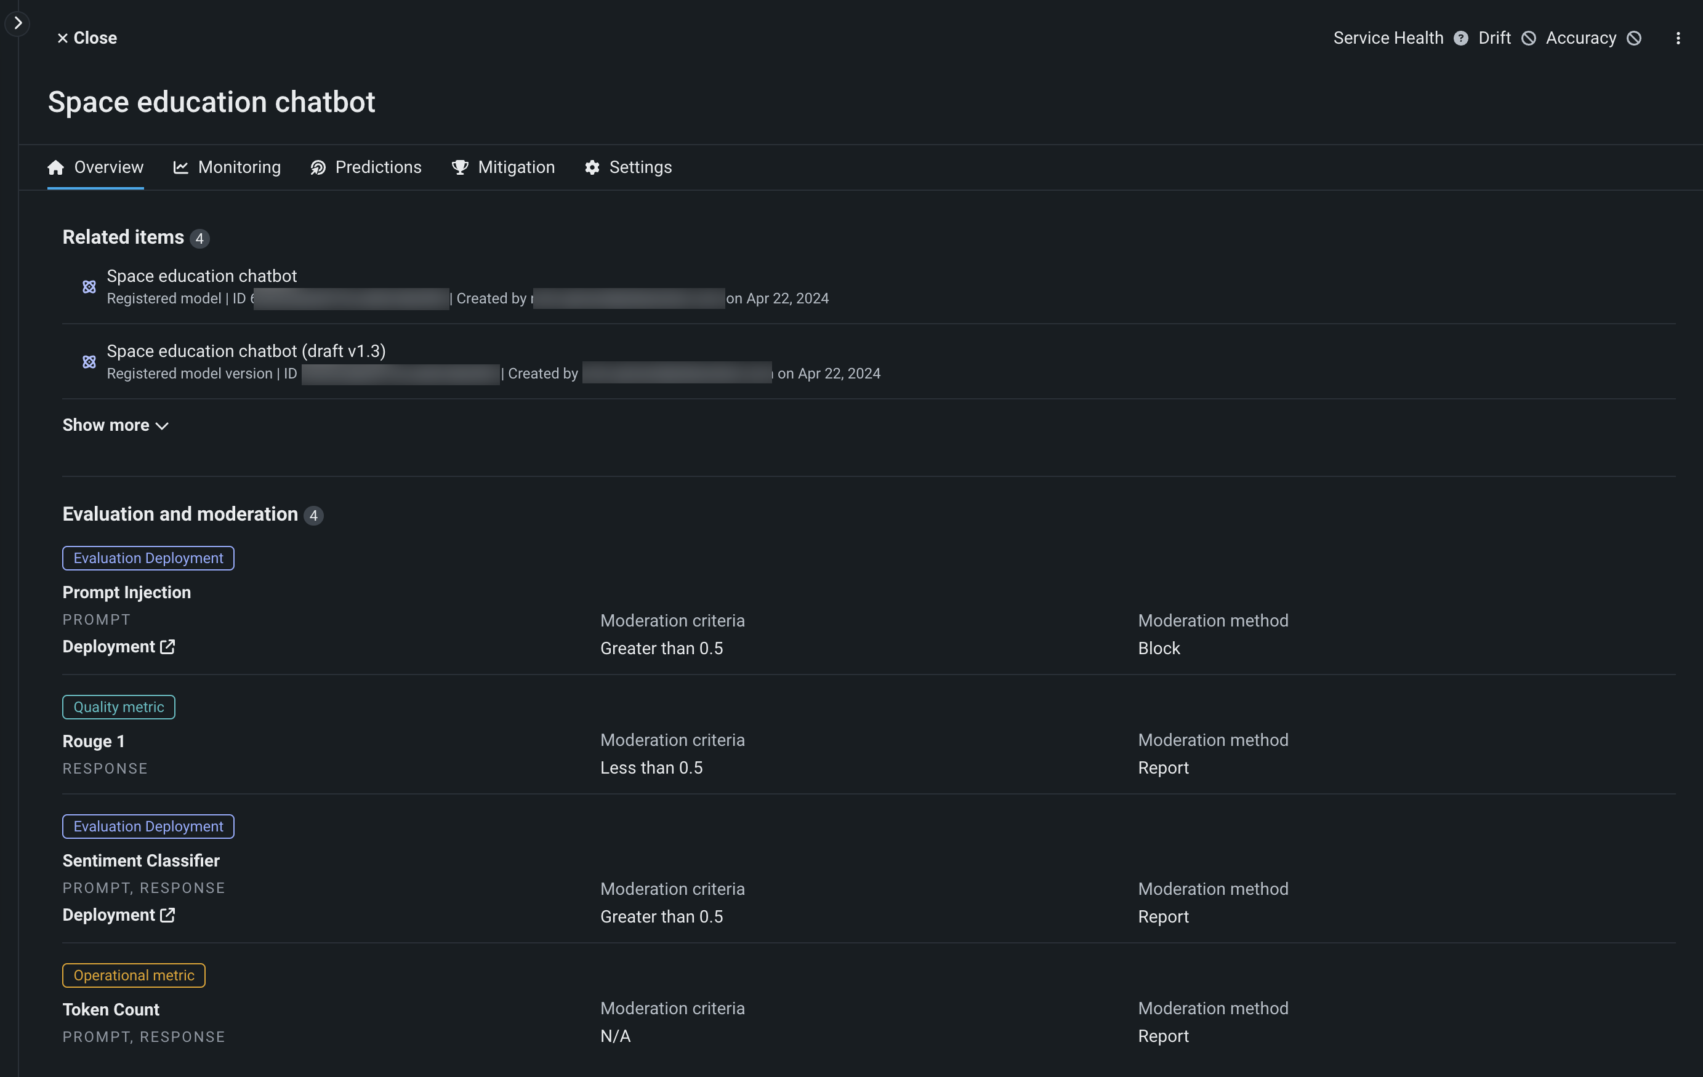Open the Settings tab
Image resolution: width=1703 pixels, height=1077 pixels.
coord(628,167)
